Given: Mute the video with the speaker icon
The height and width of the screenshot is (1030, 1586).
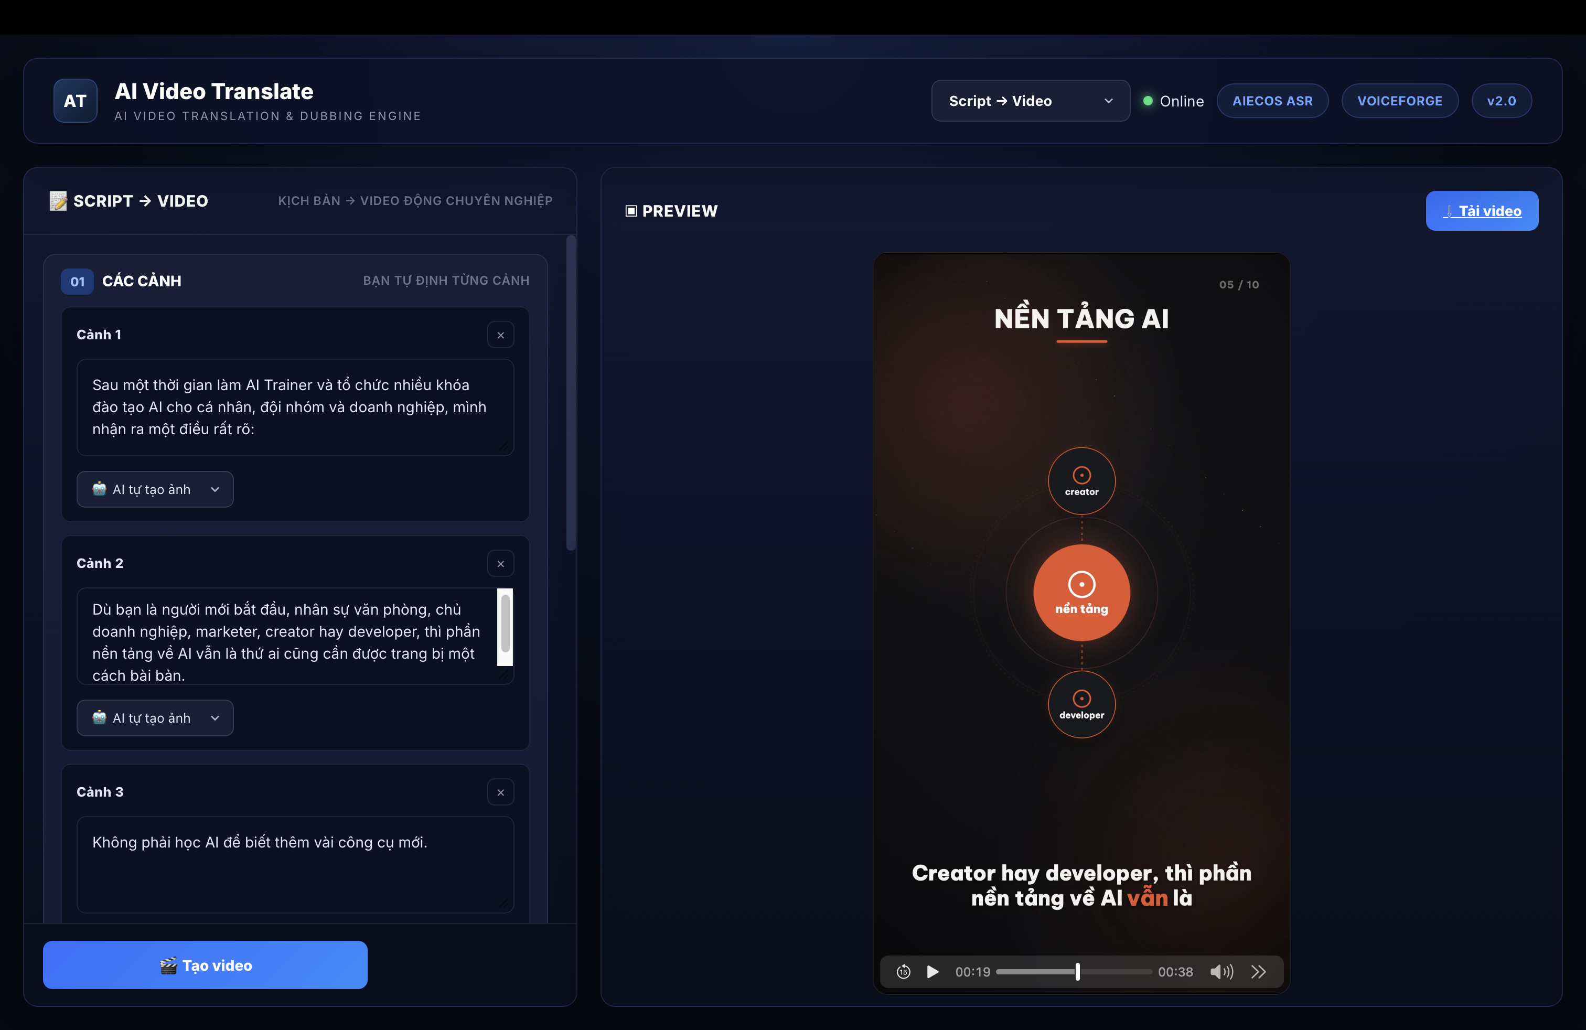Looking at the screenshot, I should (1221, 972).
